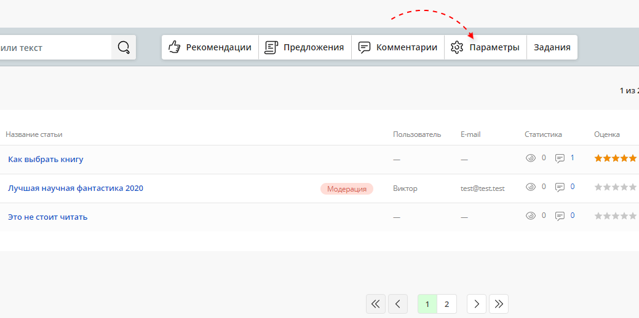Open Параметры with the gear icon
639x318 pixels.
point(485,47)
